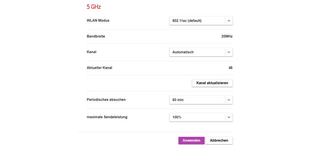The height and width of the screenshot is (148, 326).
Task: Click the Aktueller Kanal label
Action: pyautogui.click(x=99, y=68)
